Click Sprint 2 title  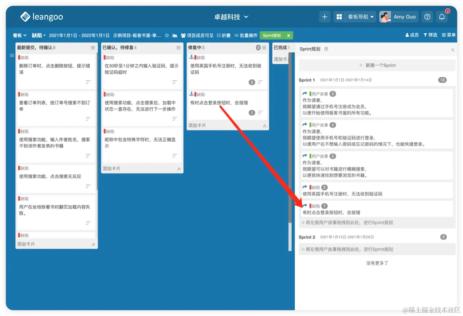(307, 237)
